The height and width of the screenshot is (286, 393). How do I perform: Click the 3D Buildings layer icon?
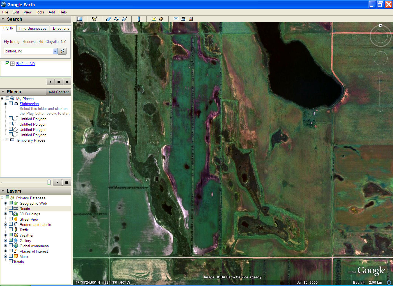tap(16, 214)
